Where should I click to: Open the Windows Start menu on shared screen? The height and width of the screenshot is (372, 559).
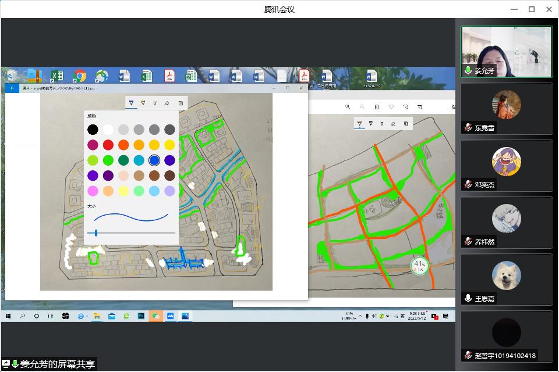(x=8, y=316)
